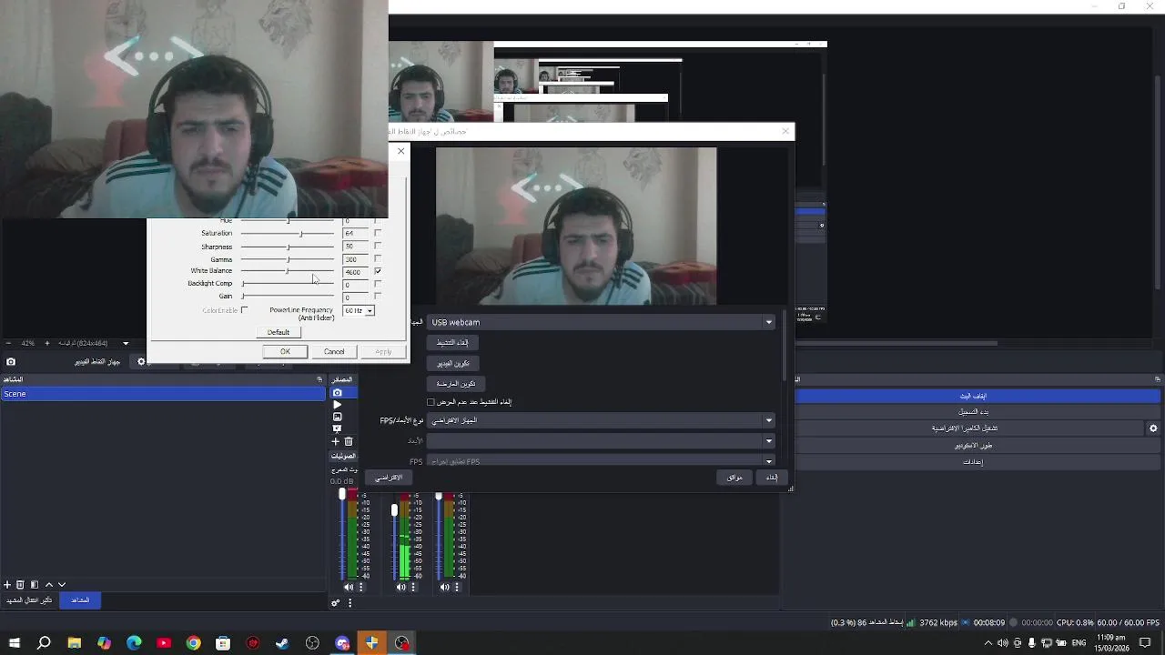The height and width of the screenshot is (655, 1165).
Task: Open options menu for third audio channel
Action: [457, 588]
